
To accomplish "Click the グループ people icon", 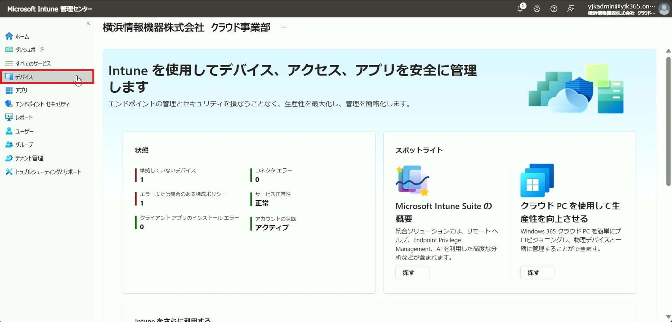I will pyautogui.click(x=9, y=145).
